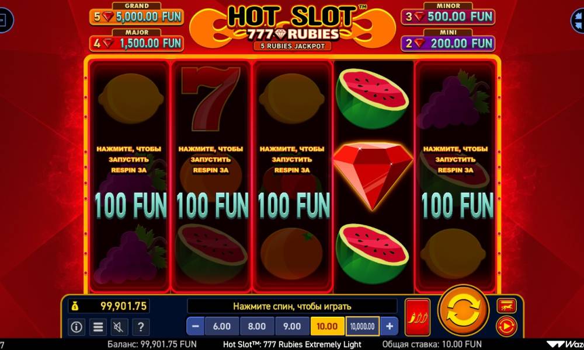Toggle the speed mode animal icon
Screen dimensions: 584x350
click(506, 306)
